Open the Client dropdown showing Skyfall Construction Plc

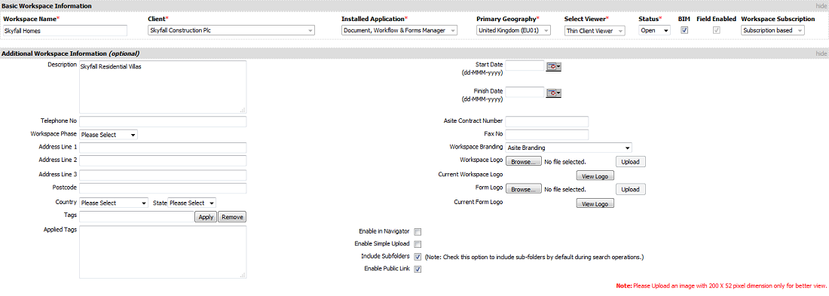[231, 31]
